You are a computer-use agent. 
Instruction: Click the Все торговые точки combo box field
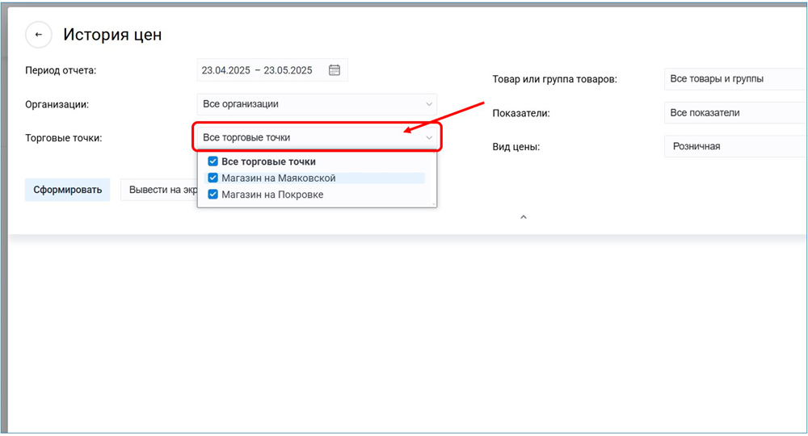pos(307,138)
